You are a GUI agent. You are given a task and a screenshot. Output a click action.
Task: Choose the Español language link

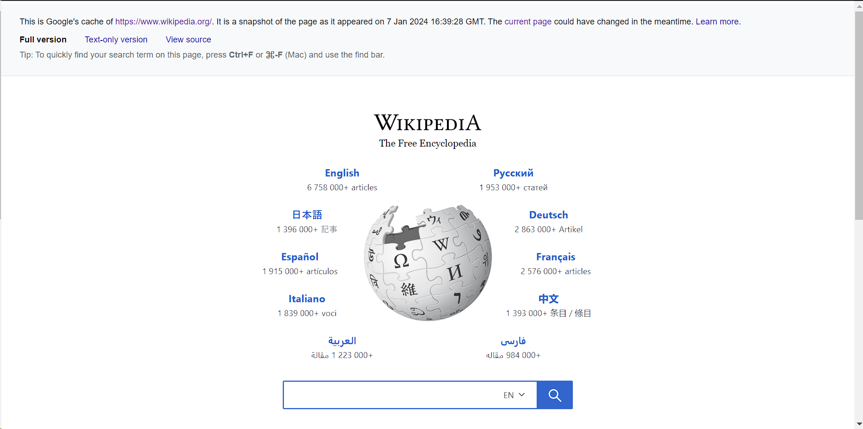point(300,257)
